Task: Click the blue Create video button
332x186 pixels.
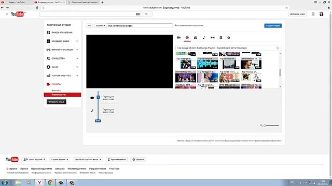Action: tap(273, 25)
